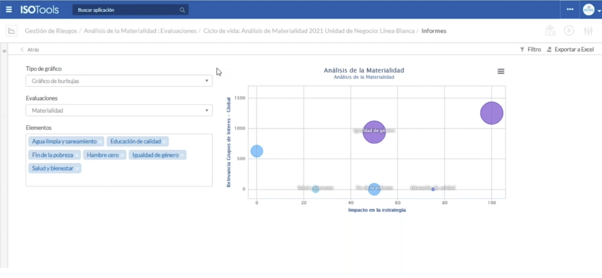Open the sliders settings icon
Image resolution: width=602 pixels, height=278 pixels.
pos(588,31)
